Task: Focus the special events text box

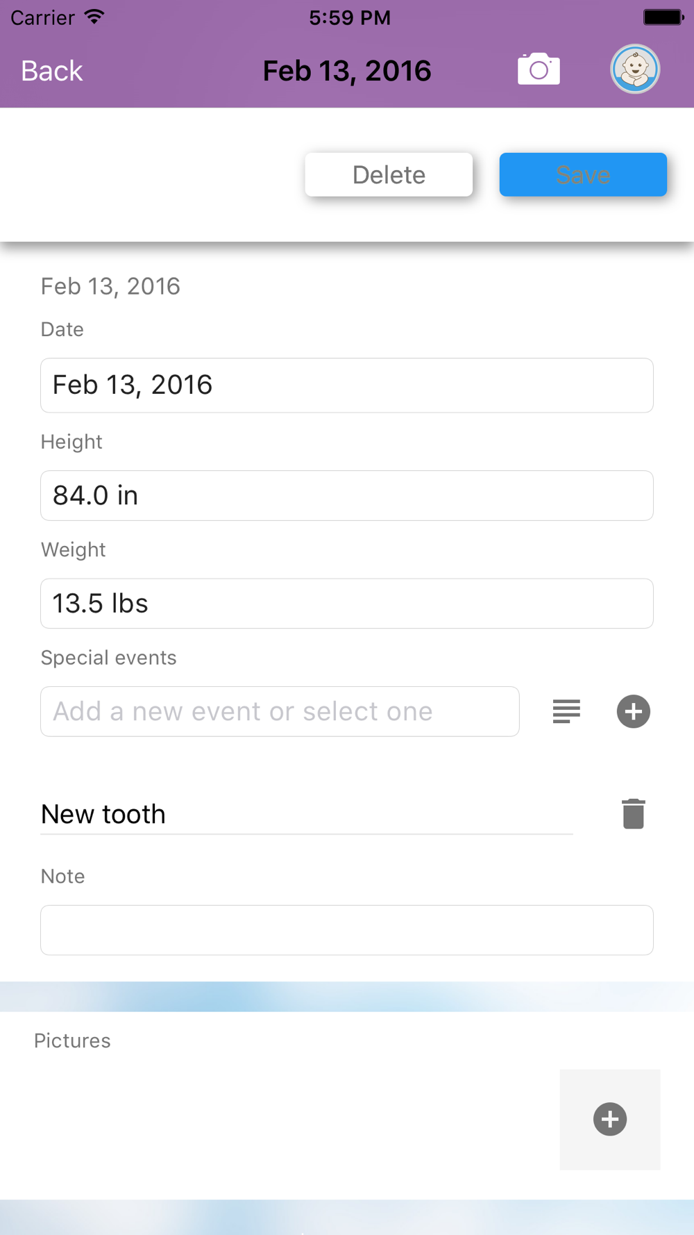Action: [280, 712]
